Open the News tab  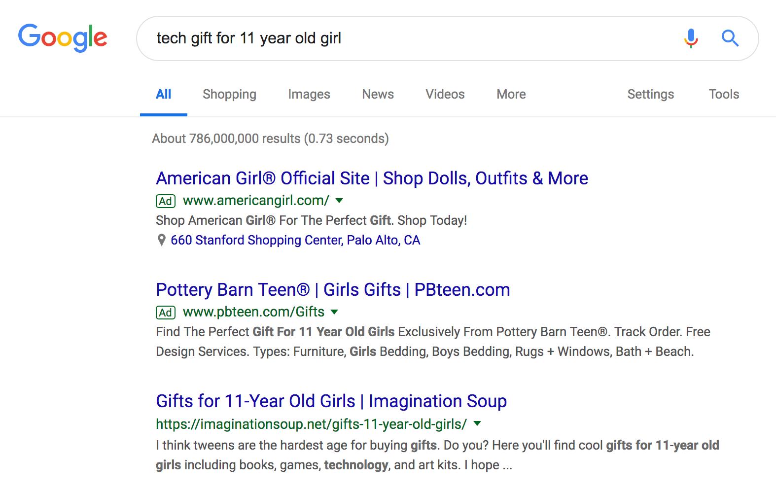point(378,94)
